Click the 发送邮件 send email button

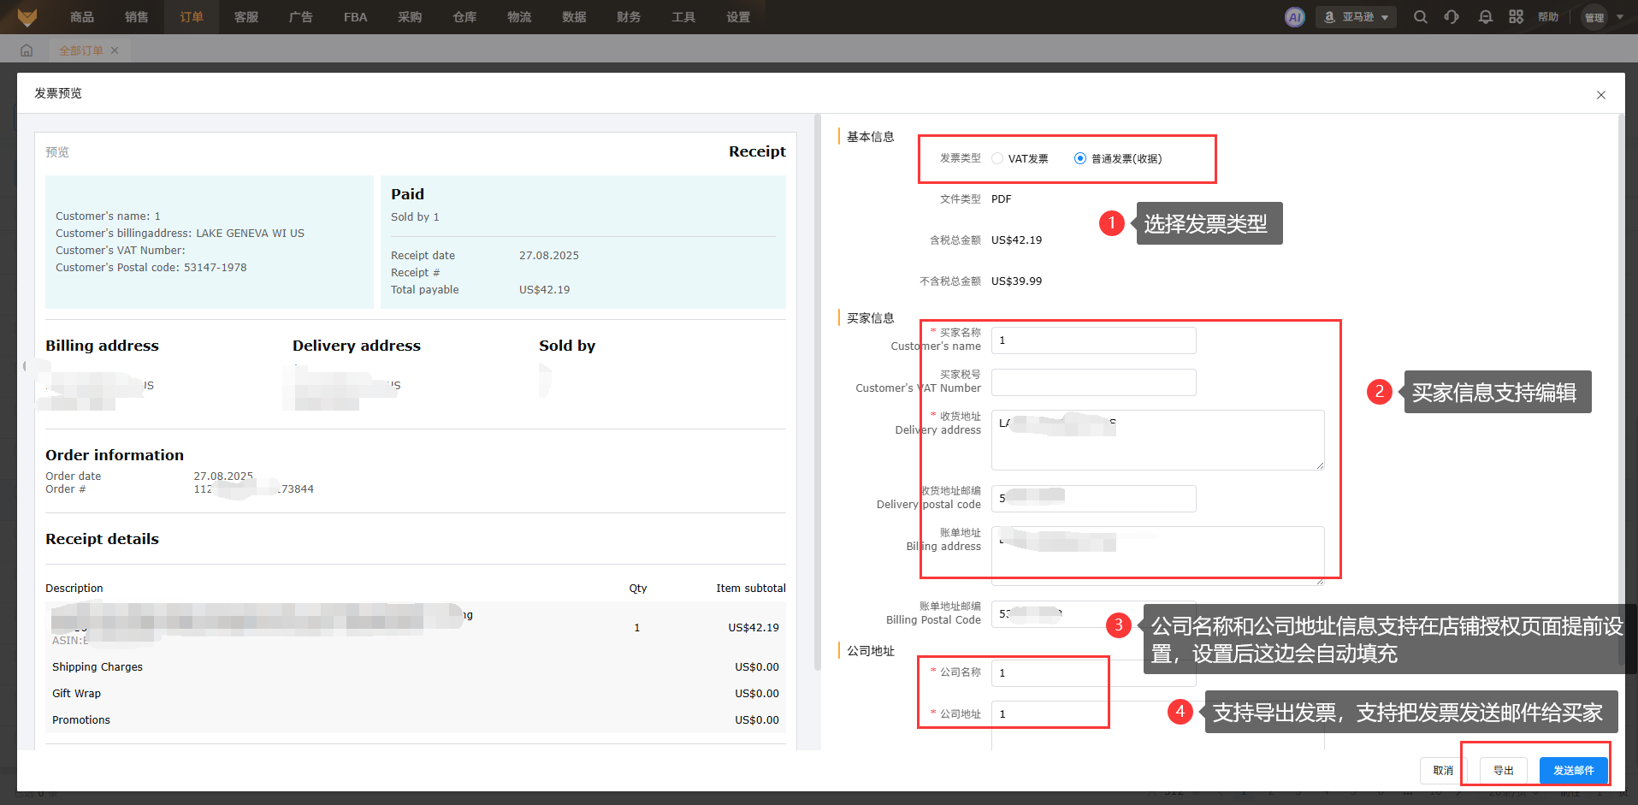(1573, 770)
